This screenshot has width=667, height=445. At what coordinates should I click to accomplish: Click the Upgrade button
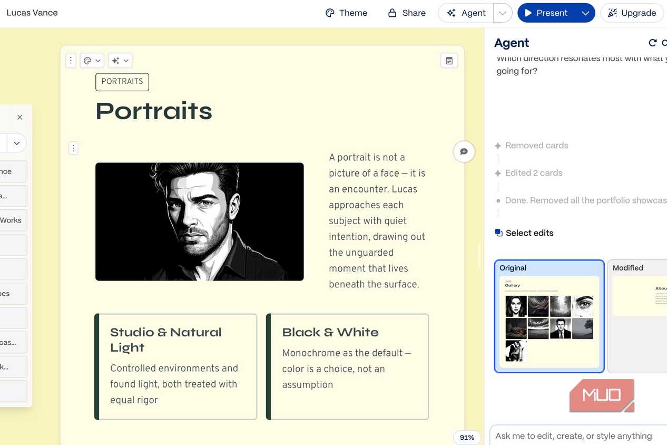pos(632,13)
